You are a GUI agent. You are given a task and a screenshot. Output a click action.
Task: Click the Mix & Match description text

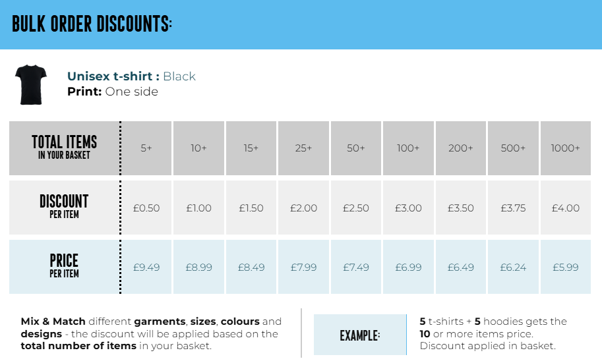tap(151, 333)
